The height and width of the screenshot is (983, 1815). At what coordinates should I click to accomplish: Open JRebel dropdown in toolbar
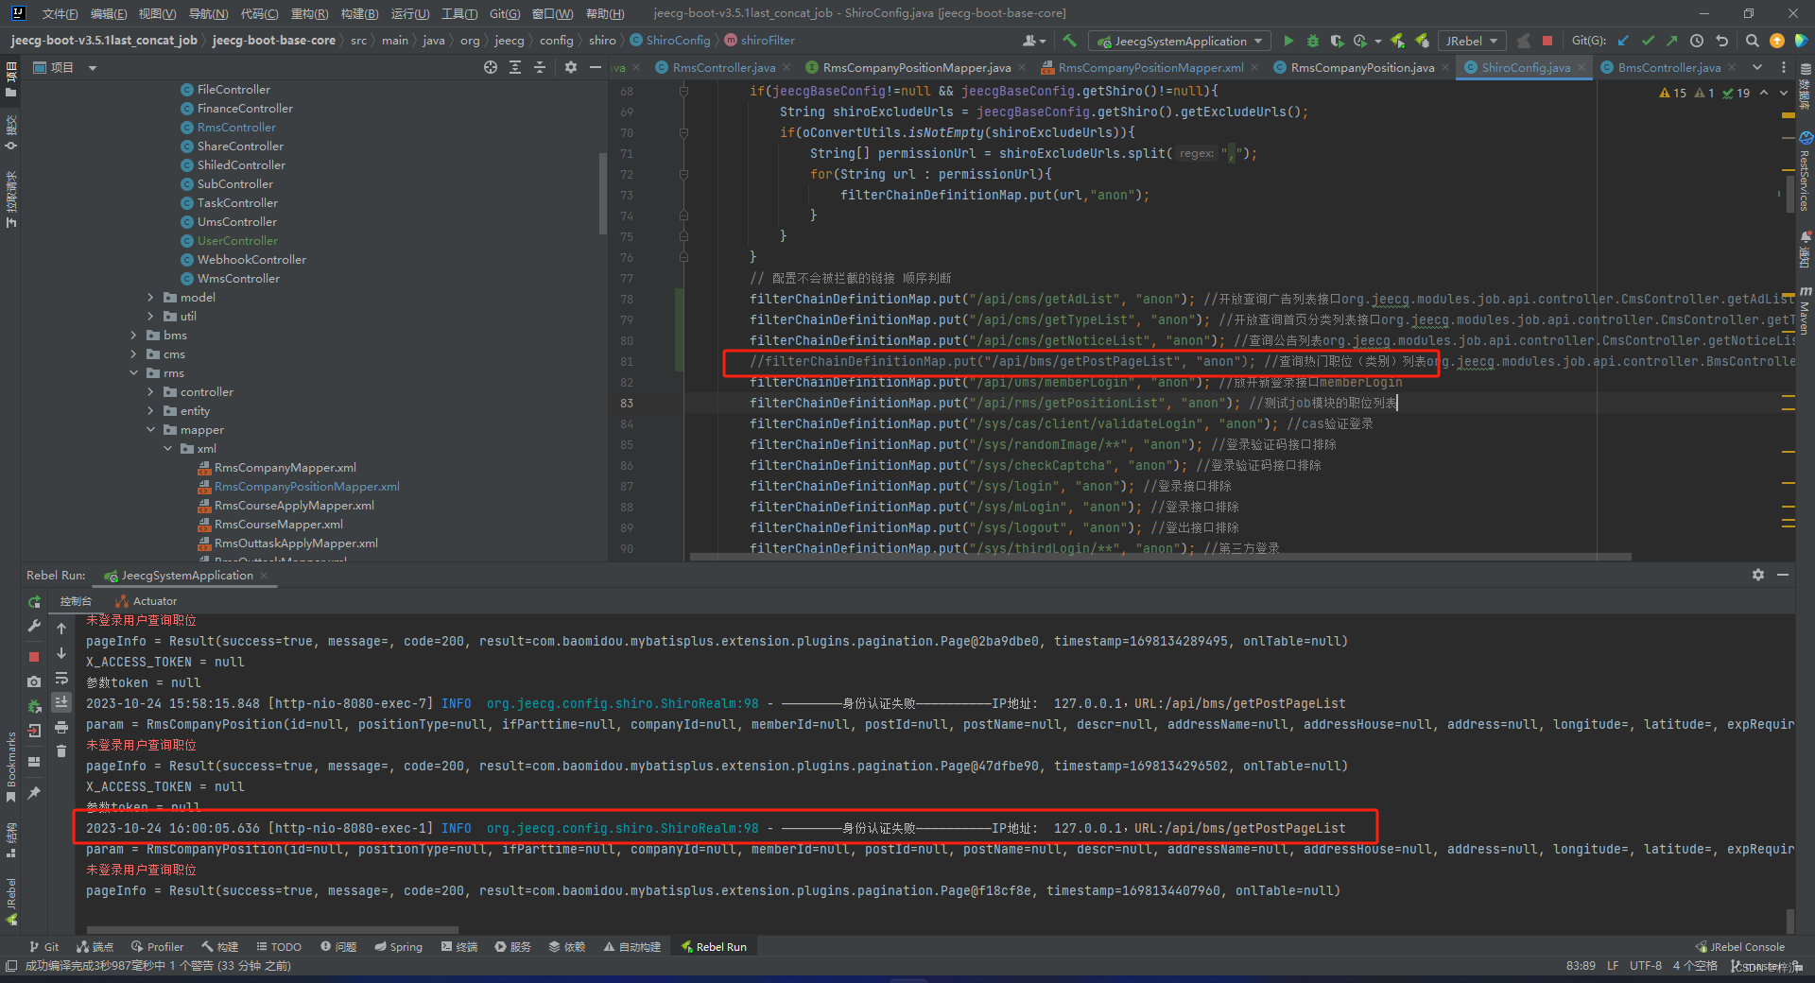pos(1471,41)
